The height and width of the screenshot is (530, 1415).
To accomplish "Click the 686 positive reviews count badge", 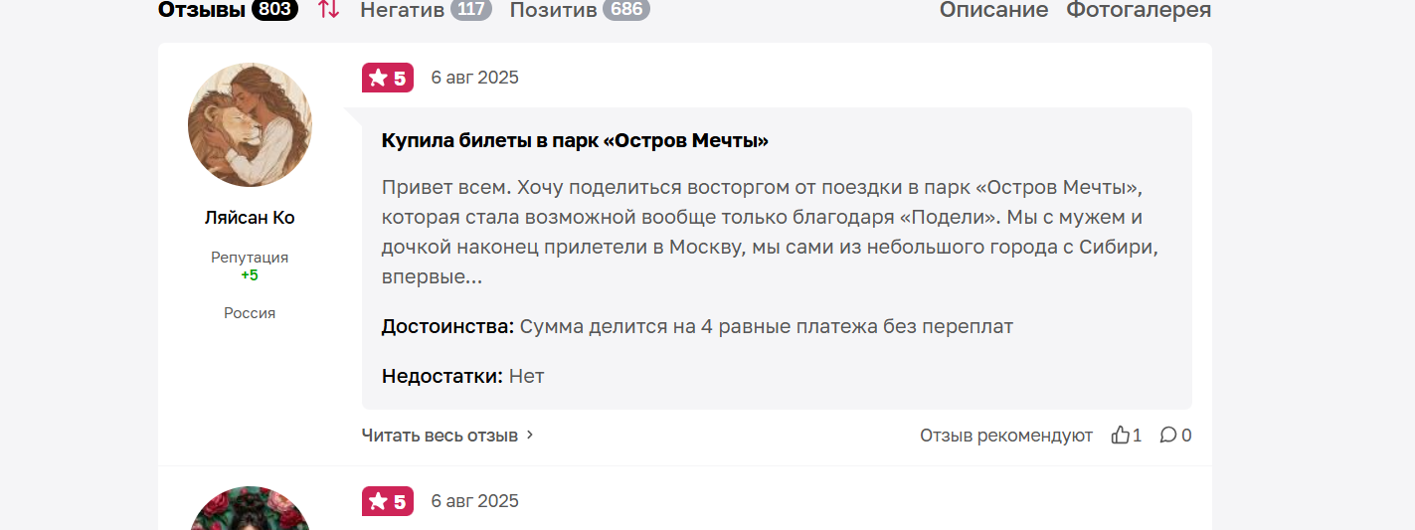I will click(x=626, y=10).
